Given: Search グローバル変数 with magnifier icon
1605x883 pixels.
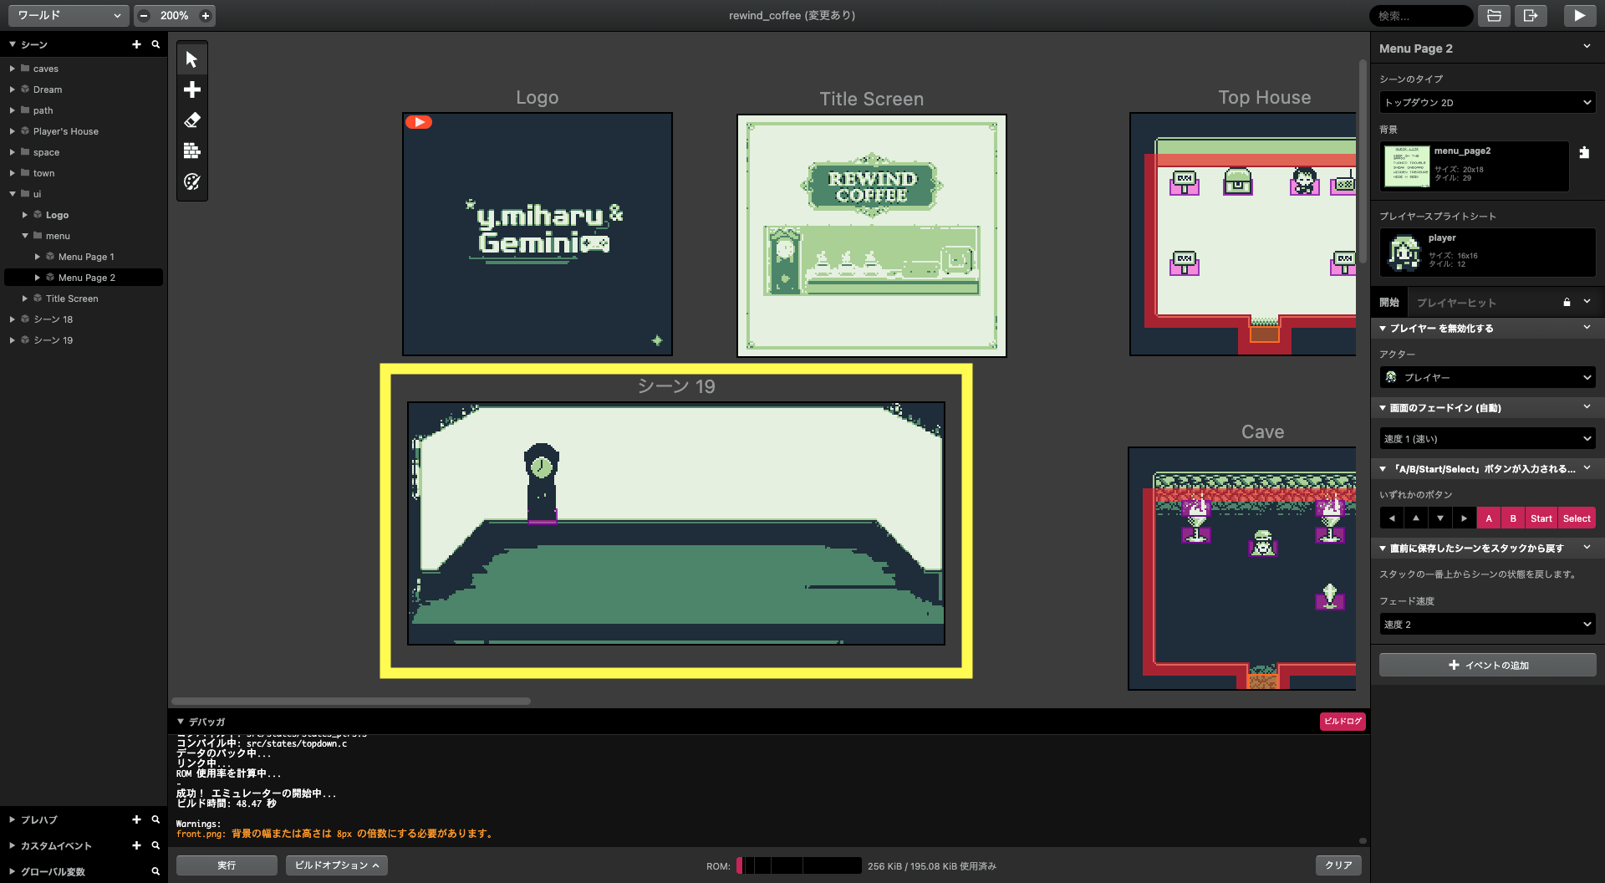Looking at the screenshot, I should click(x=155, y=871).
